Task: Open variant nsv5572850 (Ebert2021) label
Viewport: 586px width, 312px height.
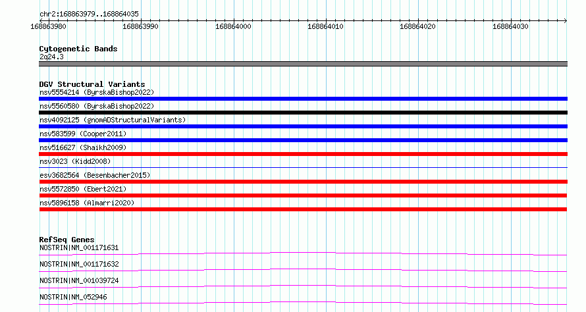Action: click(83, 189)
